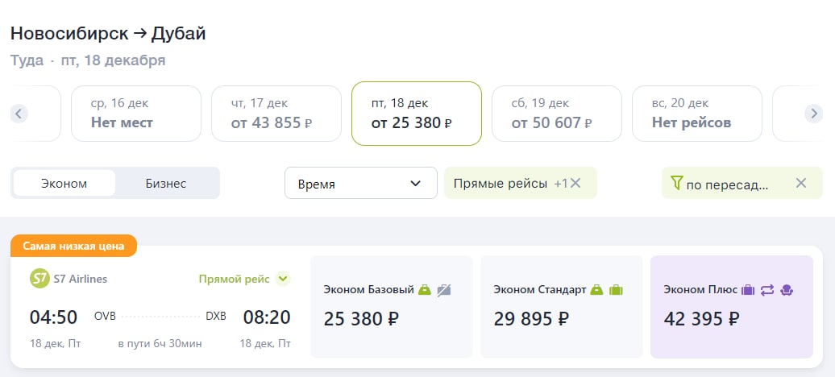
Task: Clear the по пересадкам filter
Action: (x=801, y=183)
